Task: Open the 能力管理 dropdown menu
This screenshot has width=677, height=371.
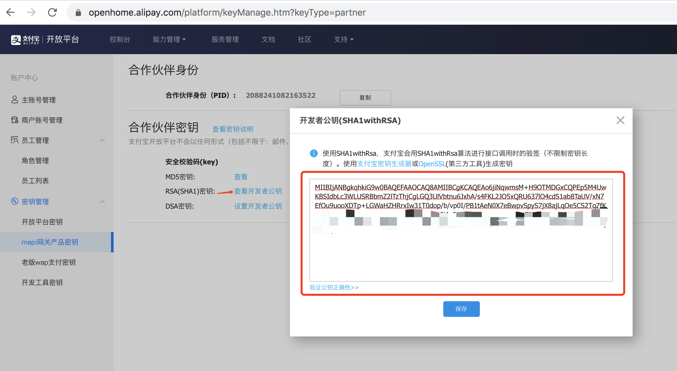Action: tap(169, 39)
